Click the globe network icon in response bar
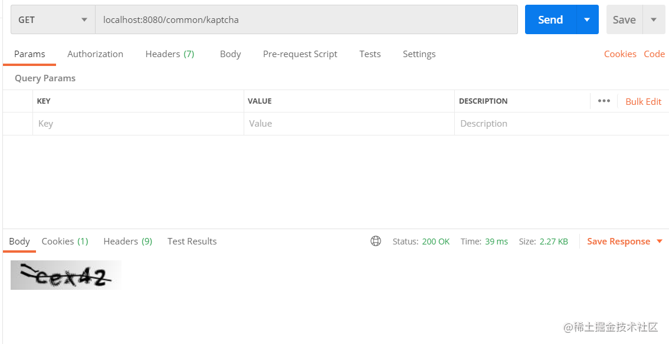Image resolution: width=669 pixels, height=344 pixels. [376, 241]
